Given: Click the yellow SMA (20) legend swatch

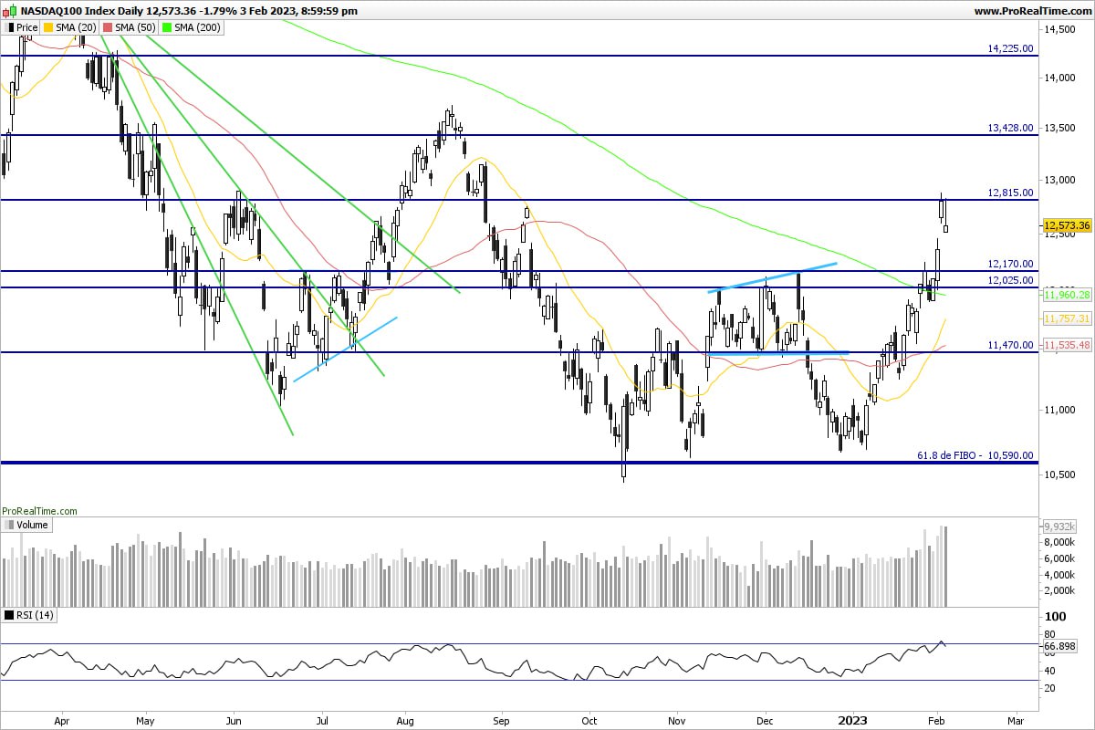Looking at the screenshot, I should 49,27.
